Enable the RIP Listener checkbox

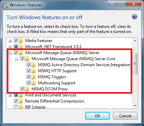(x=16, y=107)
